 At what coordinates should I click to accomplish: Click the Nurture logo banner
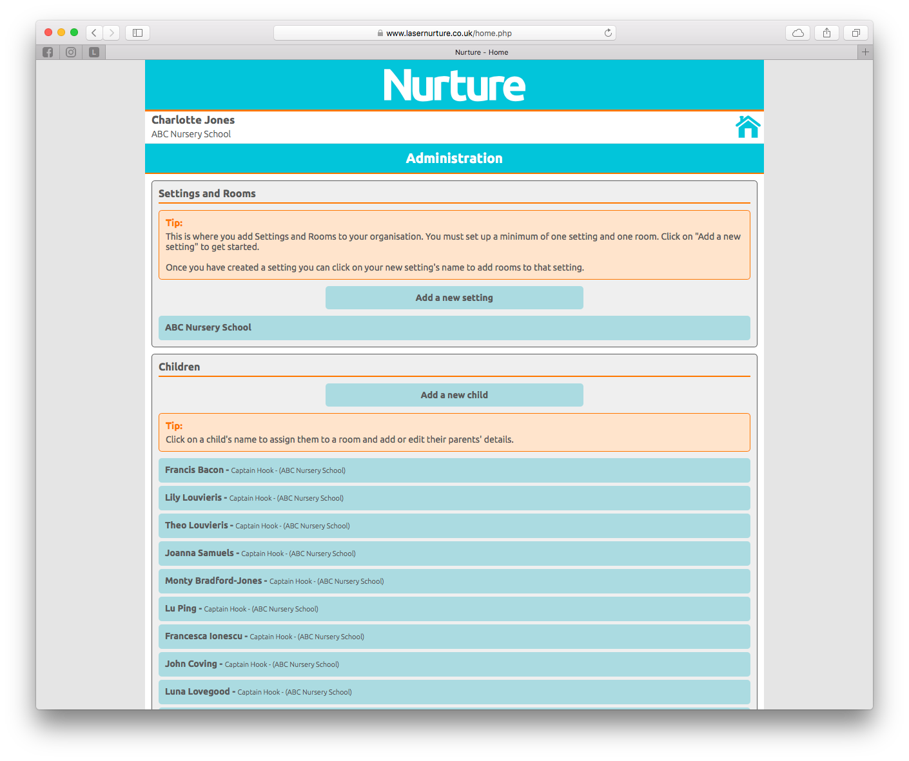coord(454,85)
